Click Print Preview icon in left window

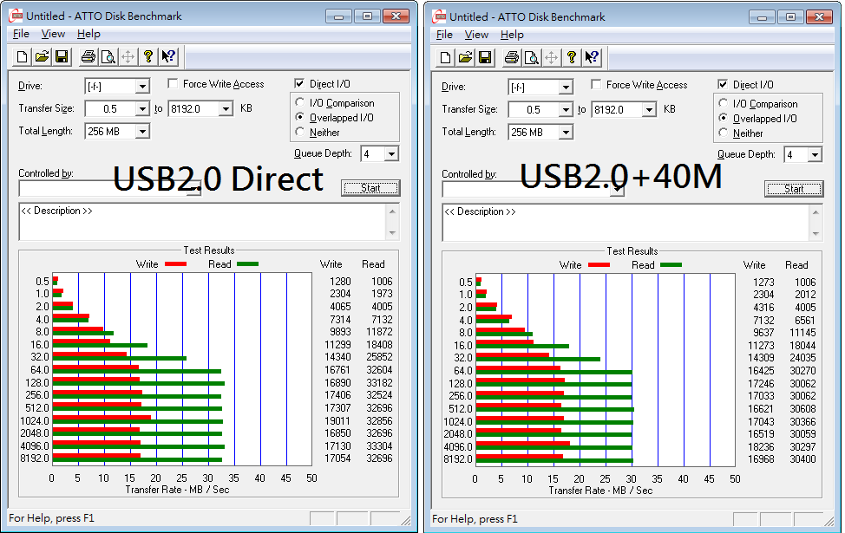[x=108, y=56]
